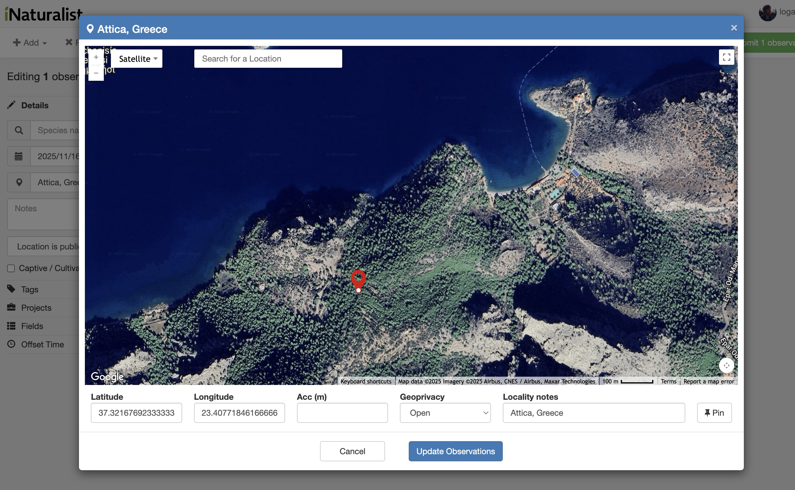795x490 pixels.
Task: Toggle fullscreen map view
Action: point(726,57)
